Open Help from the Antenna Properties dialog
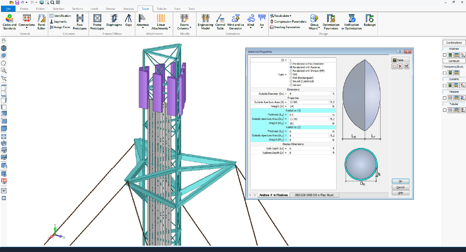The image size is (466, 252). click(x=400, y=193)
